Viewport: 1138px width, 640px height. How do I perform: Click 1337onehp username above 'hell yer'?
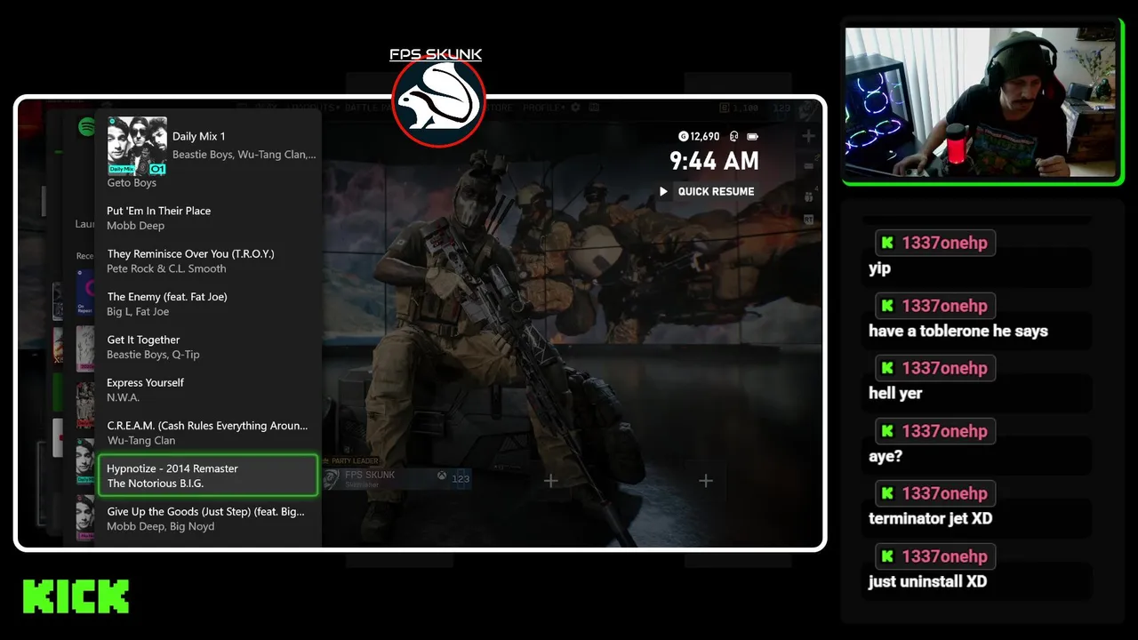[x=944, y=368]
